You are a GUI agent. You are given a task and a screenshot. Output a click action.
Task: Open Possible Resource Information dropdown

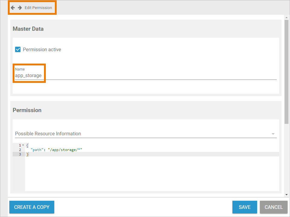(x=146, y=134)
